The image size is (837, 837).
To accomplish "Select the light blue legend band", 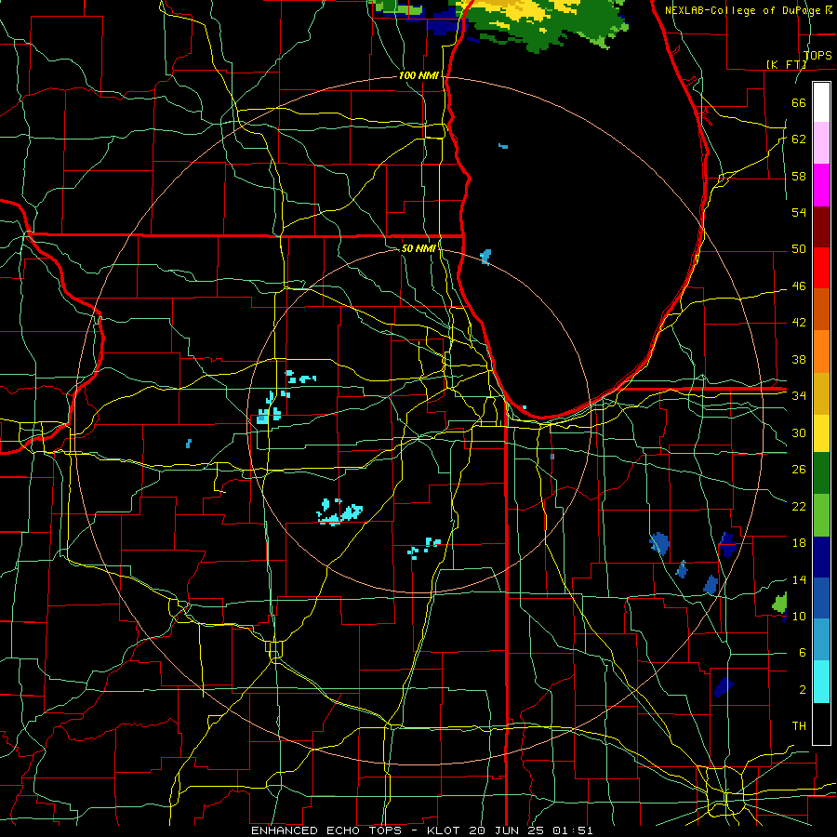I will (821, 640).
